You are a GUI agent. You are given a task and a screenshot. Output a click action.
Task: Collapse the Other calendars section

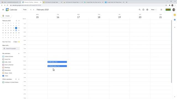(19, 79)
